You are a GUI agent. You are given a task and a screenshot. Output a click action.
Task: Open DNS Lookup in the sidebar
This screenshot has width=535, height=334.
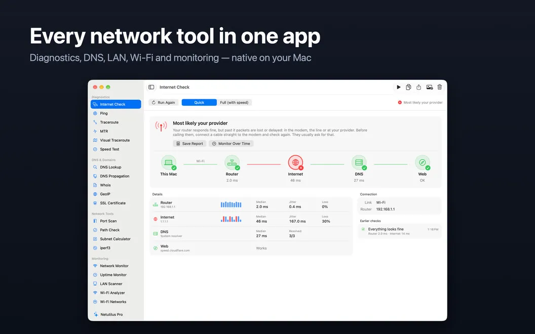[x=116, y=168]
